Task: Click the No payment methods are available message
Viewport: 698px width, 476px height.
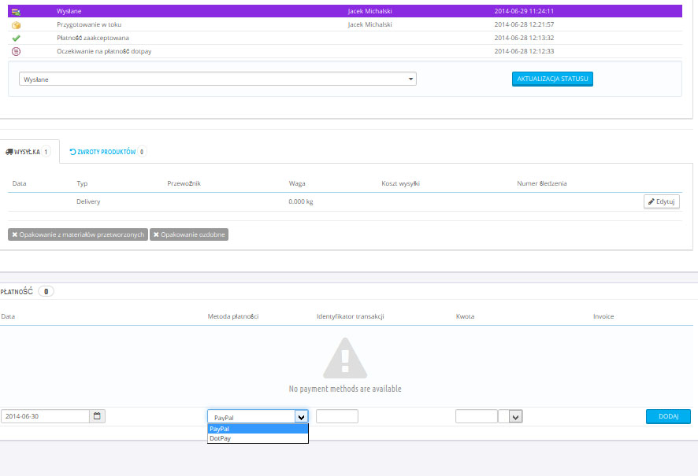Action: coord(345,389)
